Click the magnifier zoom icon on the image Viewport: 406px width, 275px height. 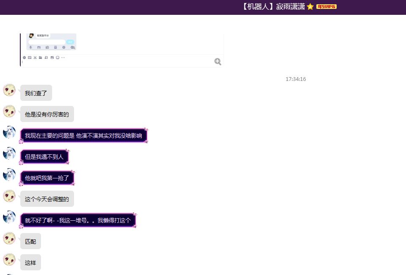tap(218, 61)
